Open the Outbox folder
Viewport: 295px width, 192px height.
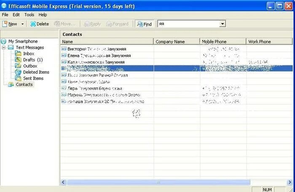30,66
